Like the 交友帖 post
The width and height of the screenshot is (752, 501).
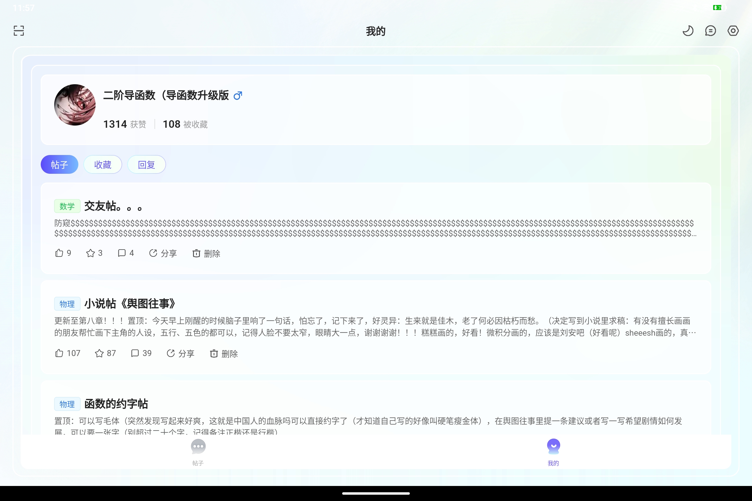[x=60, y=253]
